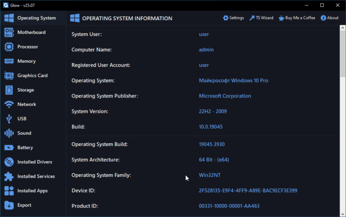Open the Battery section label
The height and width of the screenshot is (217, 346).
pyautogui.click(x=25, y=148)
